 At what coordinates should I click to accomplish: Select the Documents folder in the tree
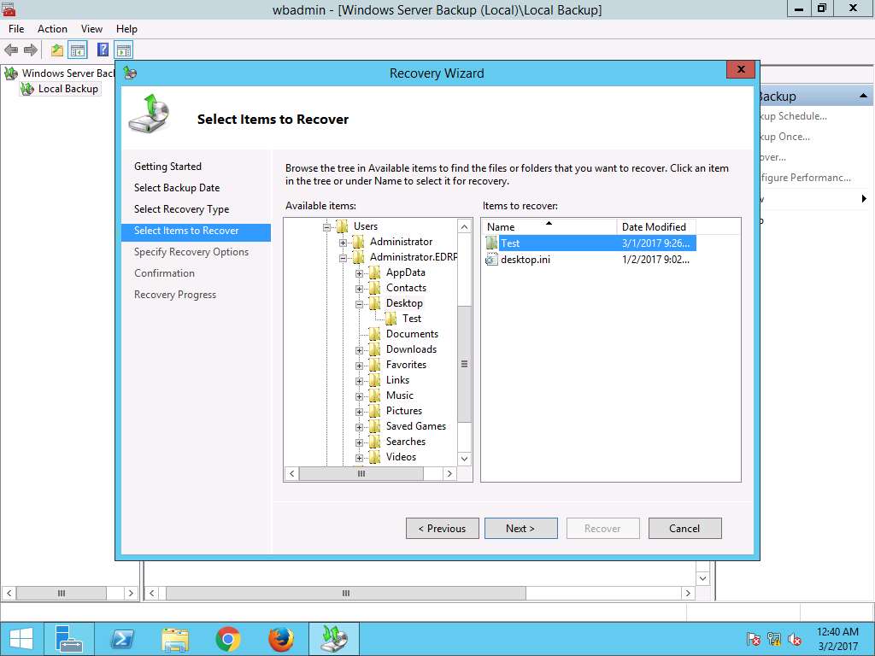(x=412, y=334)
